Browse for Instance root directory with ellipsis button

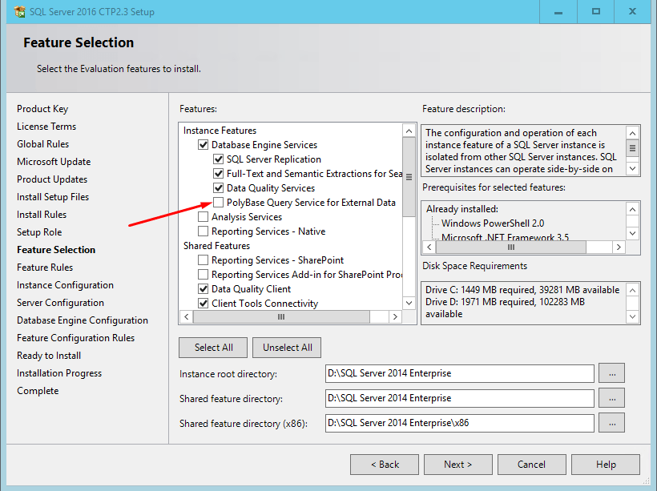612,373
